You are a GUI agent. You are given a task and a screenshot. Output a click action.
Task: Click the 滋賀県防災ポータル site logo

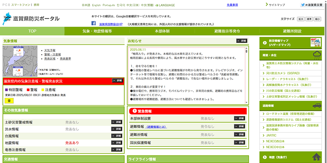click(31, 18)
